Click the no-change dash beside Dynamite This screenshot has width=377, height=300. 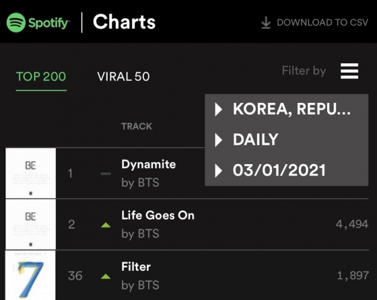106,174
